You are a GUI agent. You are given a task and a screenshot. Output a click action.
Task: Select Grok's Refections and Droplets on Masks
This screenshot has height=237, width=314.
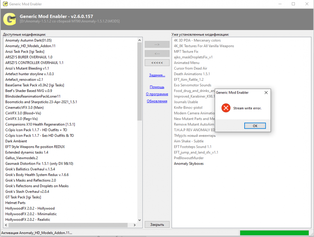pos(37,186)
